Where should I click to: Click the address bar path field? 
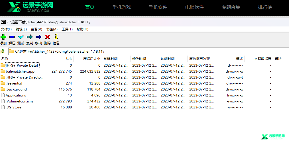point(148,51)
